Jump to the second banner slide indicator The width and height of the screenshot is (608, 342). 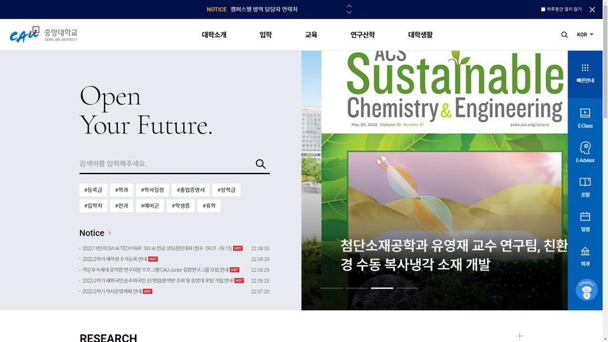357,288
